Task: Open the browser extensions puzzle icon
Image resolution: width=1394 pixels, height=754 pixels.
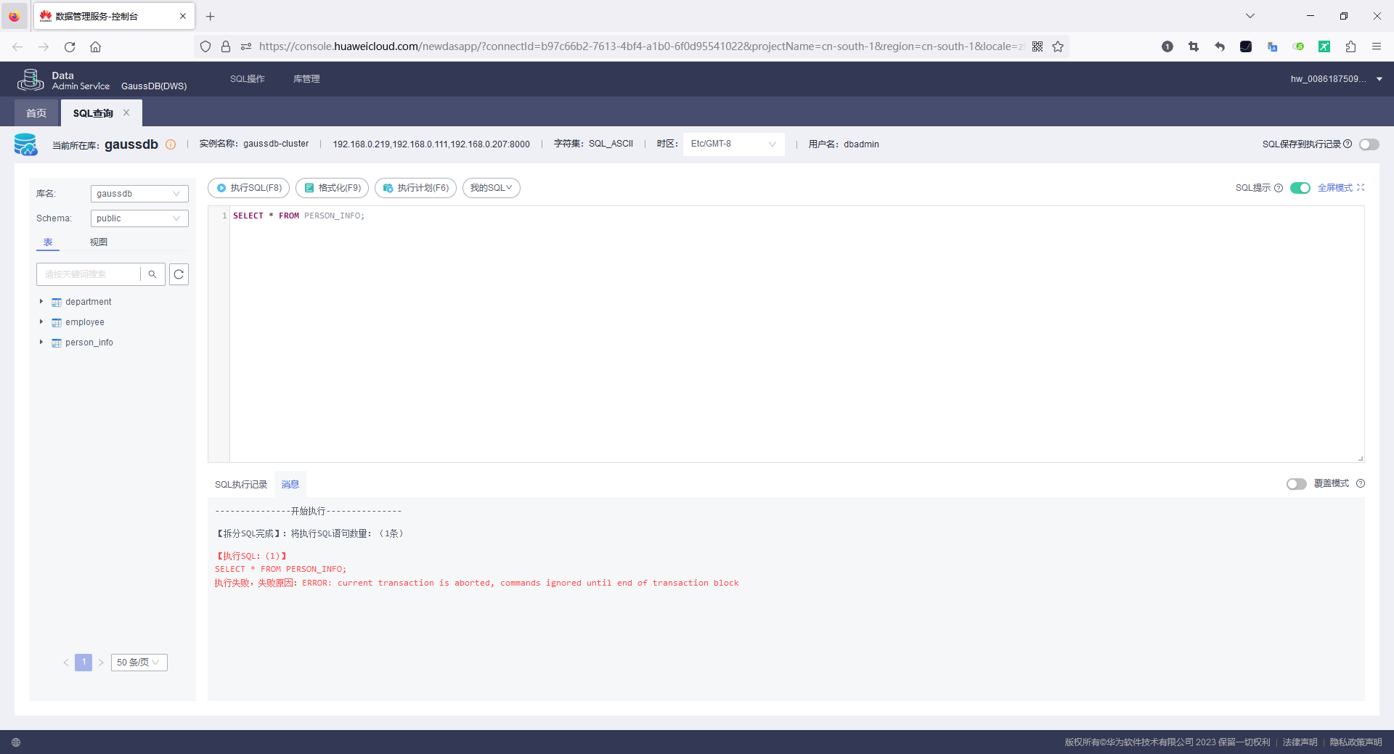Action: tap(1350, 46)
